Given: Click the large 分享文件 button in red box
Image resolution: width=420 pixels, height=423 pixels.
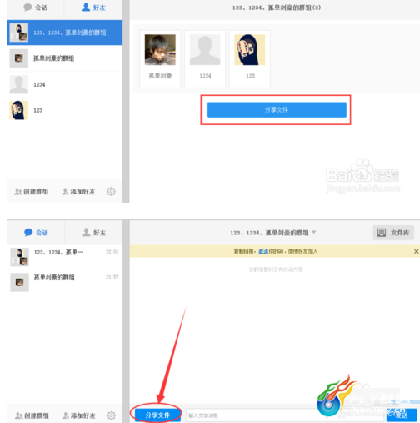Looking at the screenshot, I should click(277, 110).
